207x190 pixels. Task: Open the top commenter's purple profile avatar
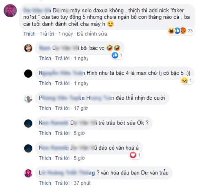coord(10,11)
